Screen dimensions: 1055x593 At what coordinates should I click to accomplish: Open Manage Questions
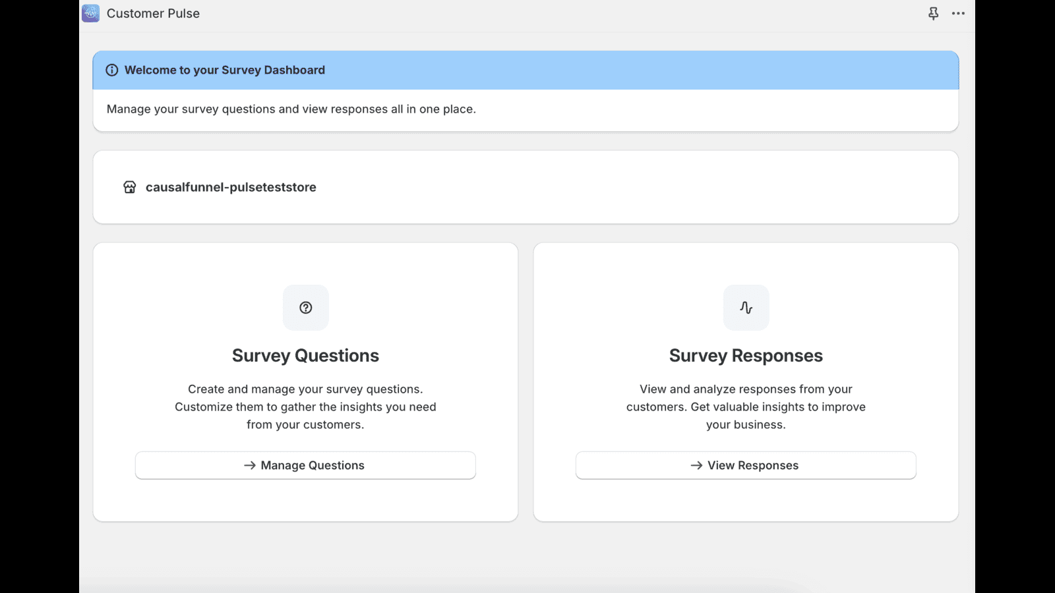coord(305,465)
